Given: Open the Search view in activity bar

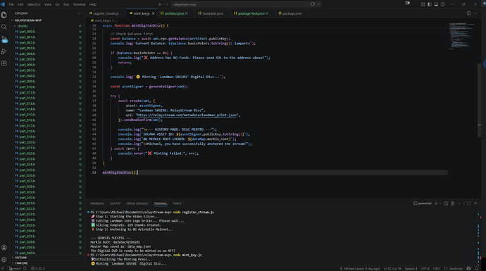Looking at the screenshot, I should coord(4,27).
